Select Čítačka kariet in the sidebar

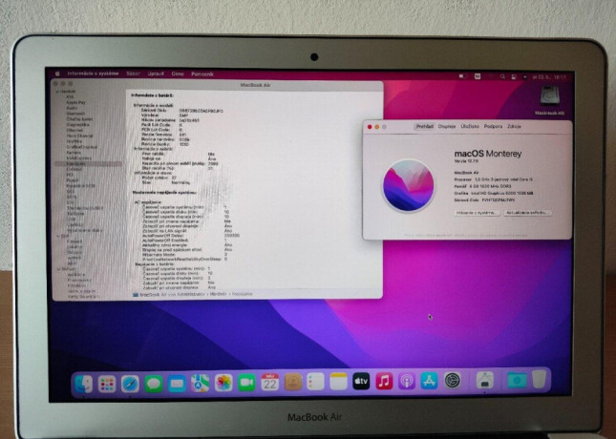79,118
